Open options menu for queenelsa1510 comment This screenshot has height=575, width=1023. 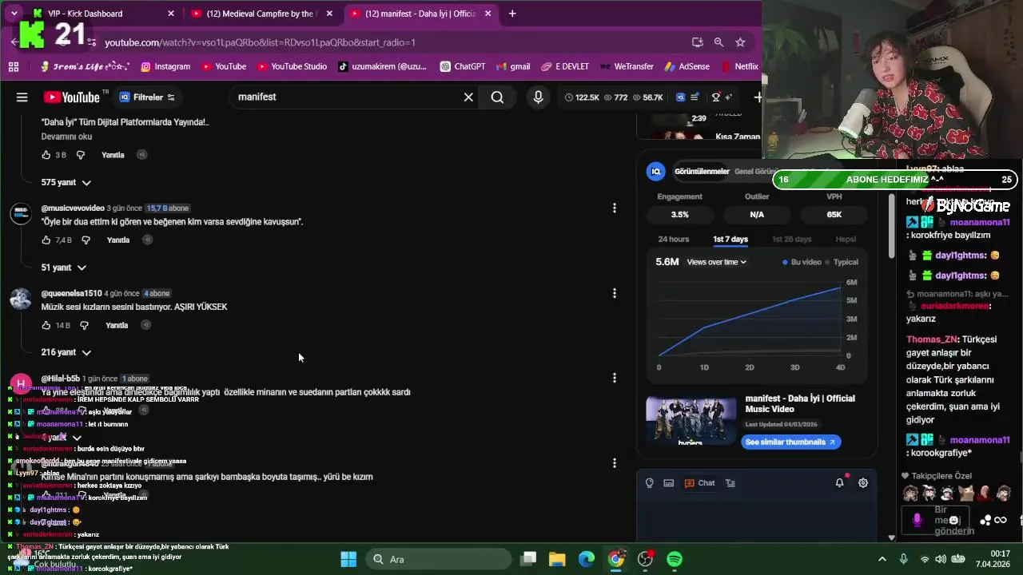[614, 293]
